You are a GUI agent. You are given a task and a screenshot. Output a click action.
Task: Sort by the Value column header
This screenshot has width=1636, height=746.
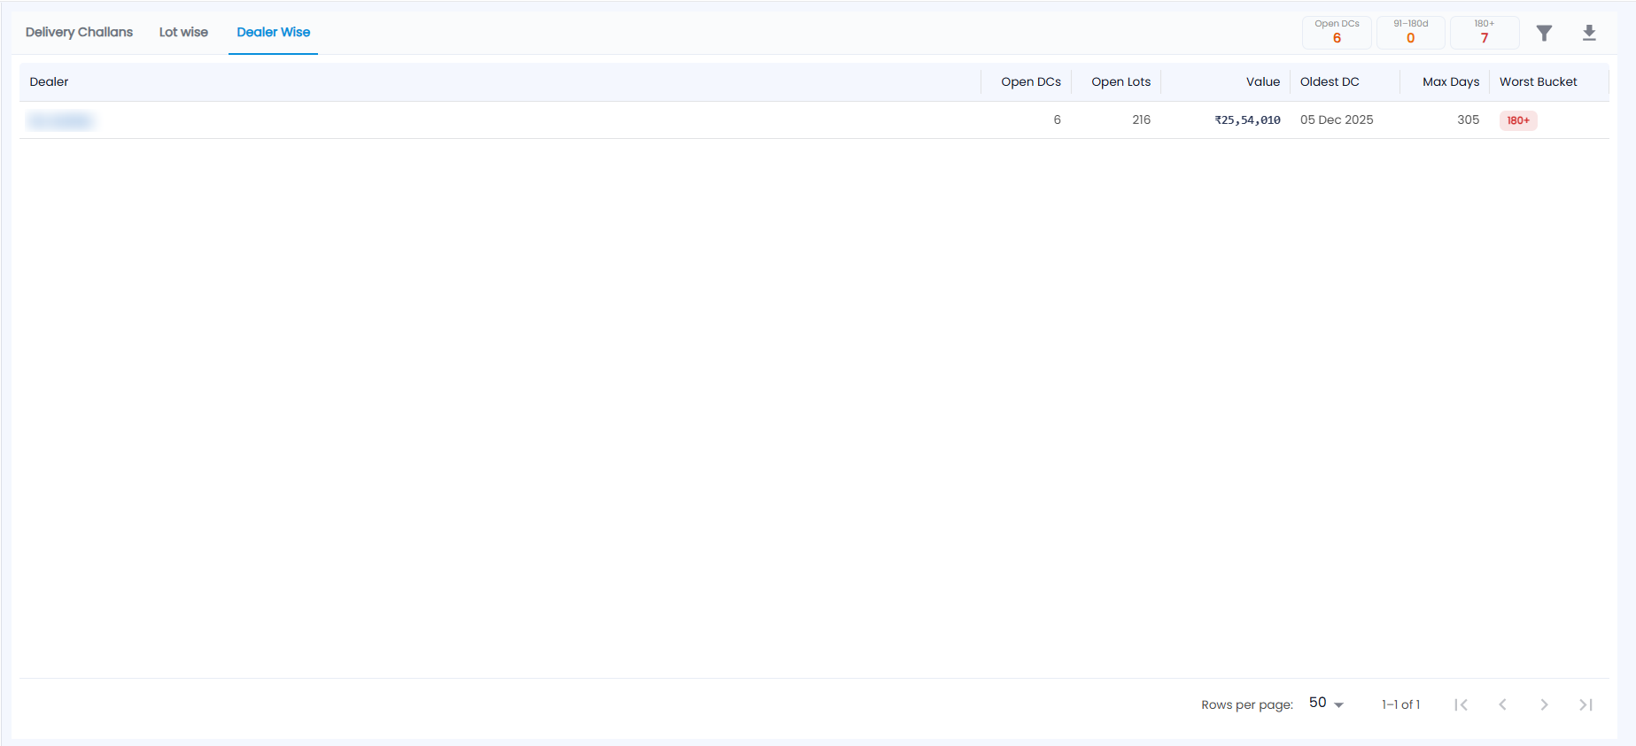click(x=1263, y=81)
